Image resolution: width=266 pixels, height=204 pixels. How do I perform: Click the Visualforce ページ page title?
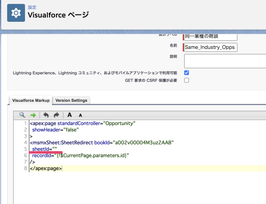(58, 15)
